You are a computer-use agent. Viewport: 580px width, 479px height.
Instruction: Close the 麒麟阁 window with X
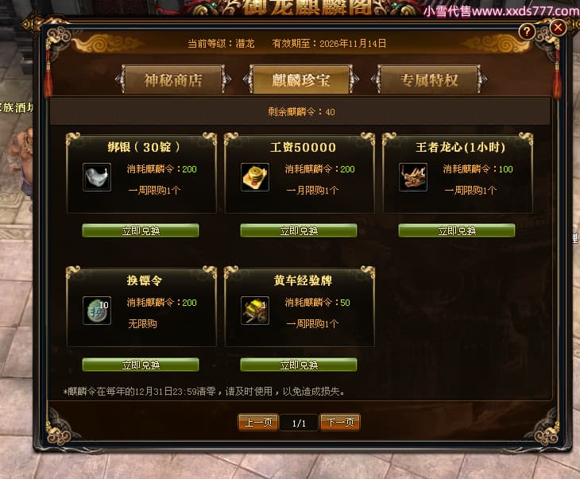tap(559, 27)
